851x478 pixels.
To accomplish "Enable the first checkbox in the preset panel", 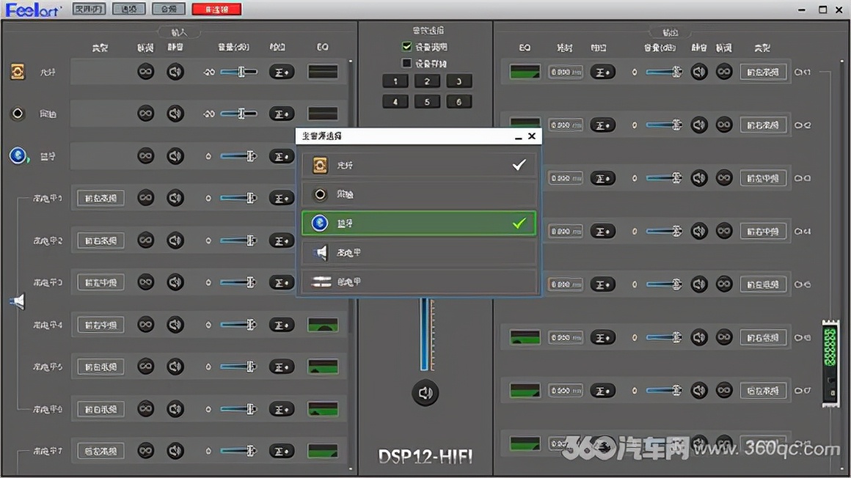I will [406, 46].
